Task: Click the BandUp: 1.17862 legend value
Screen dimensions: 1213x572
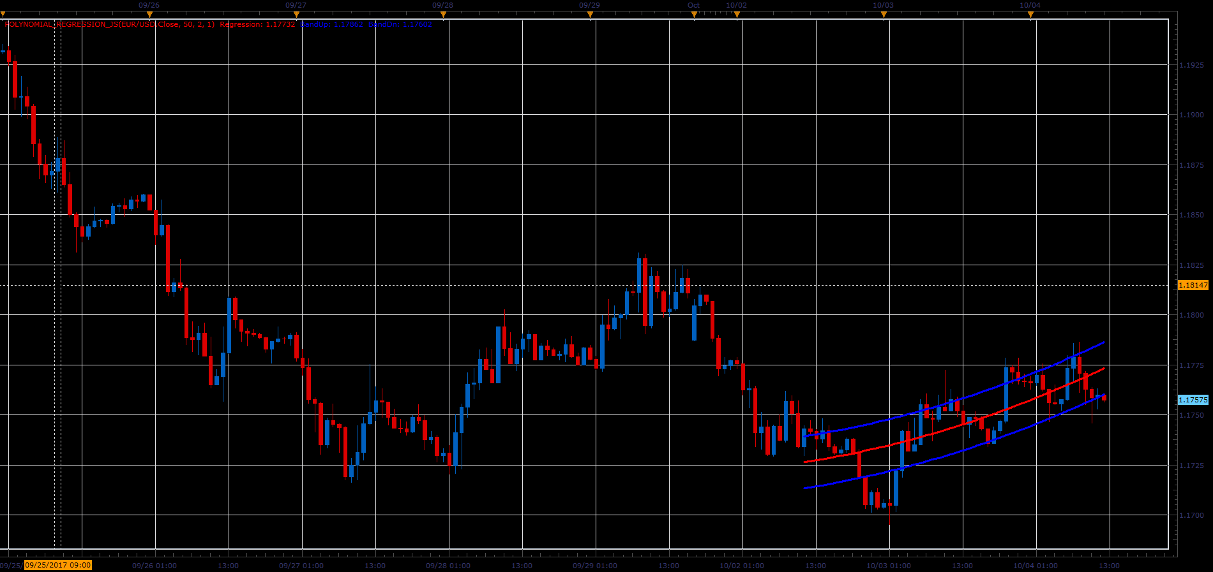Action: pyautogui.click(x=332, y=24)
